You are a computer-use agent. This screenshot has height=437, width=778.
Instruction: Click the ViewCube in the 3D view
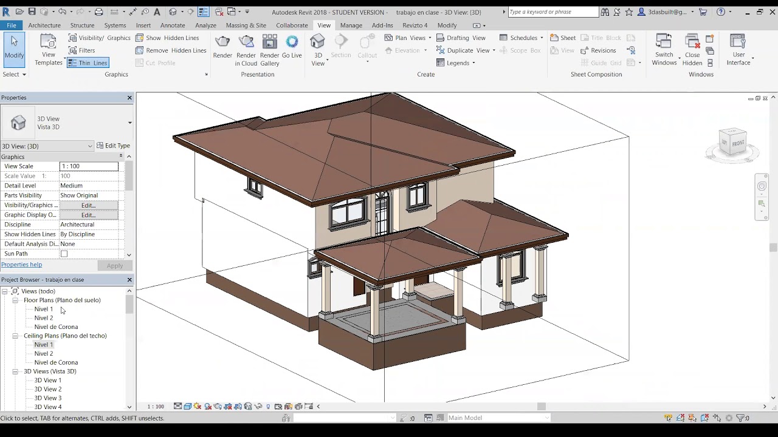pos(732,143)
